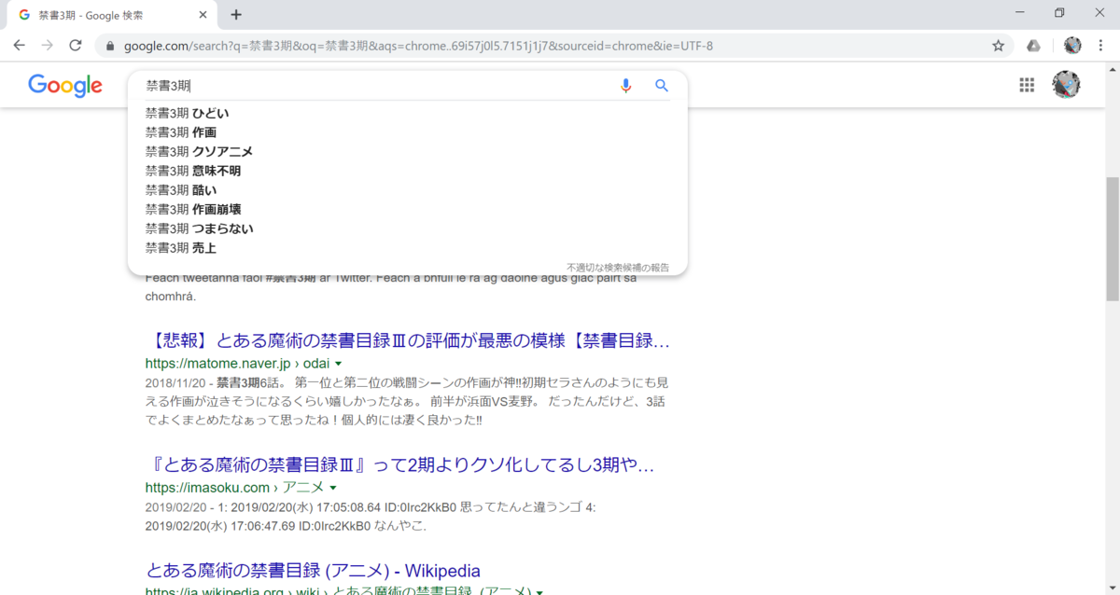Click the address bar URL
The height and width of the screenshot is (595, 1120).
tap(418, 46)
